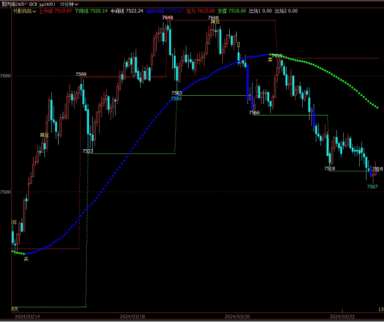Click the 7566 support price label

[x=254, y=113]
